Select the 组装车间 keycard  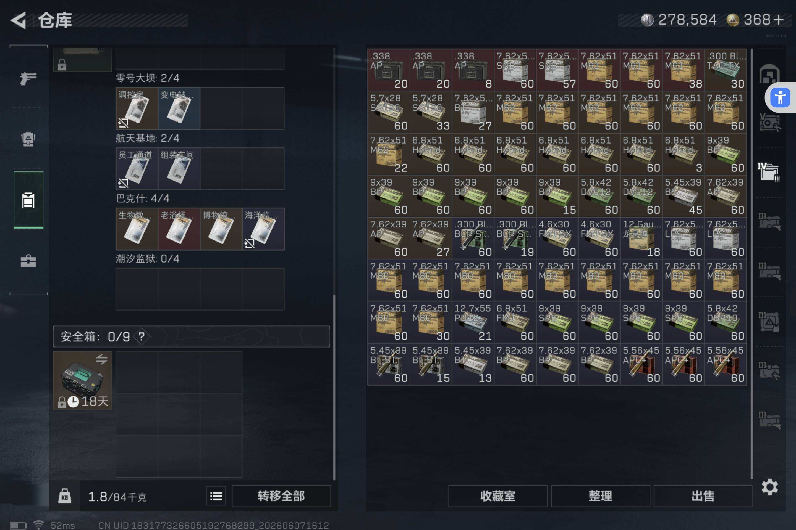[179, 169]
